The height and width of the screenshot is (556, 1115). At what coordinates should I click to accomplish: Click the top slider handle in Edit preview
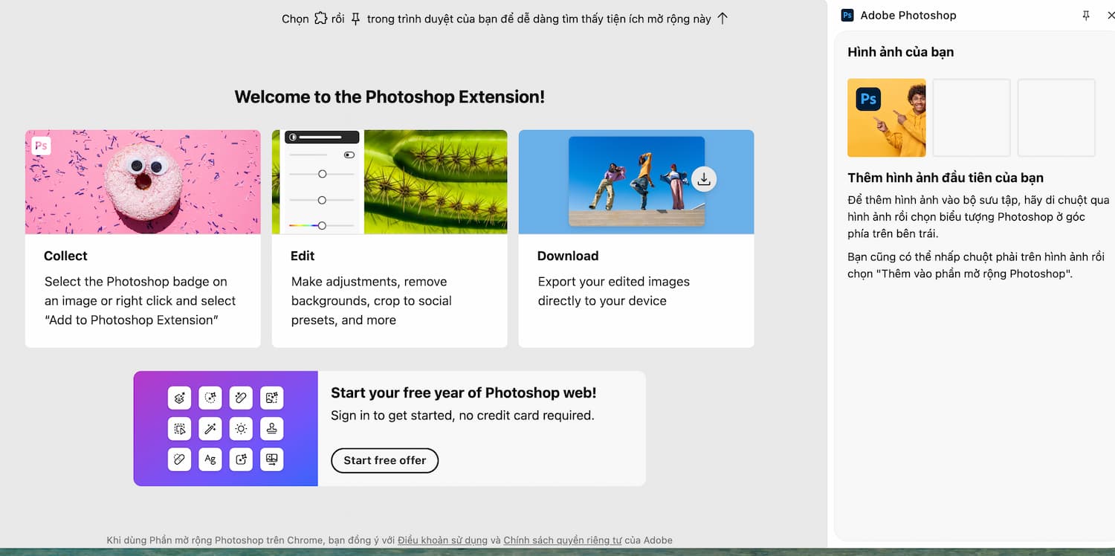322,174
